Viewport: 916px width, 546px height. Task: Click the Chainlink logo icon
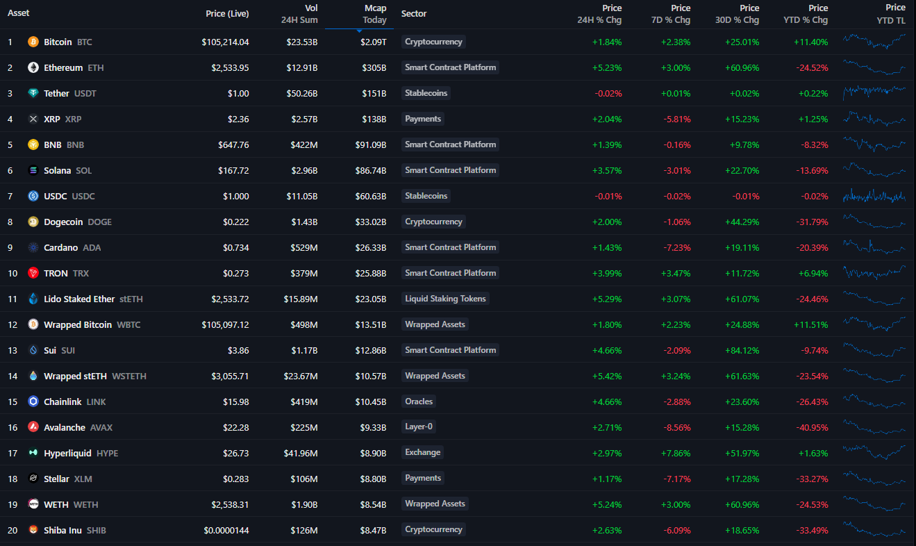(x=33, y=402)
